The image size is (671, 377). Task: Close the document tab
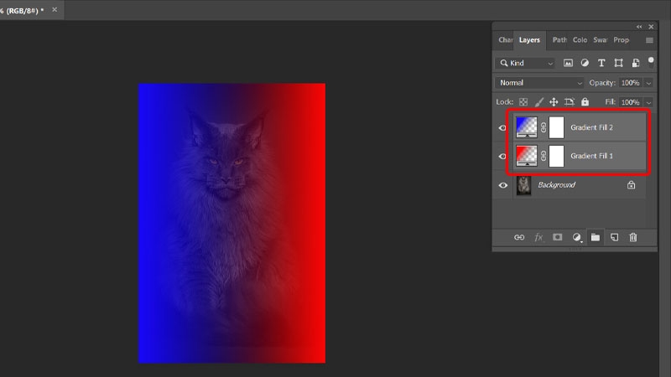tap(55, 9)
